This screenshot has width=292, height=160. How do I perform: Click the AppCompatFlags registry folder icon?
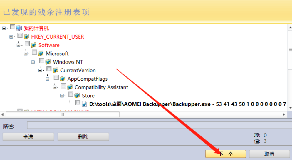[63, 79]
